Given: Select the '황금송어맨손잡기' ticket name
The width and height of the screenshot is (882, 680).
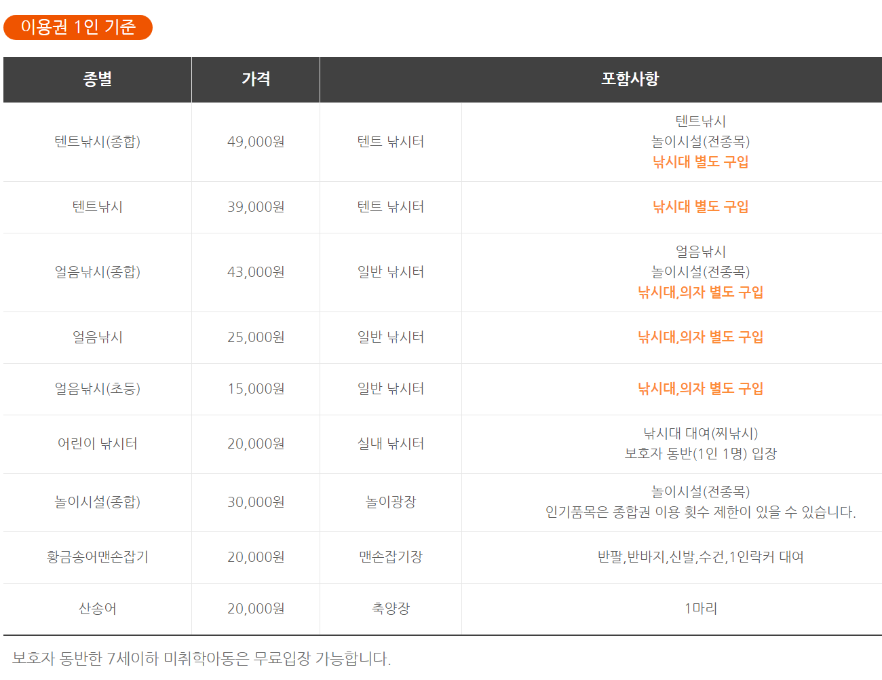Looking at the screenshot, I should pos(98,557).
